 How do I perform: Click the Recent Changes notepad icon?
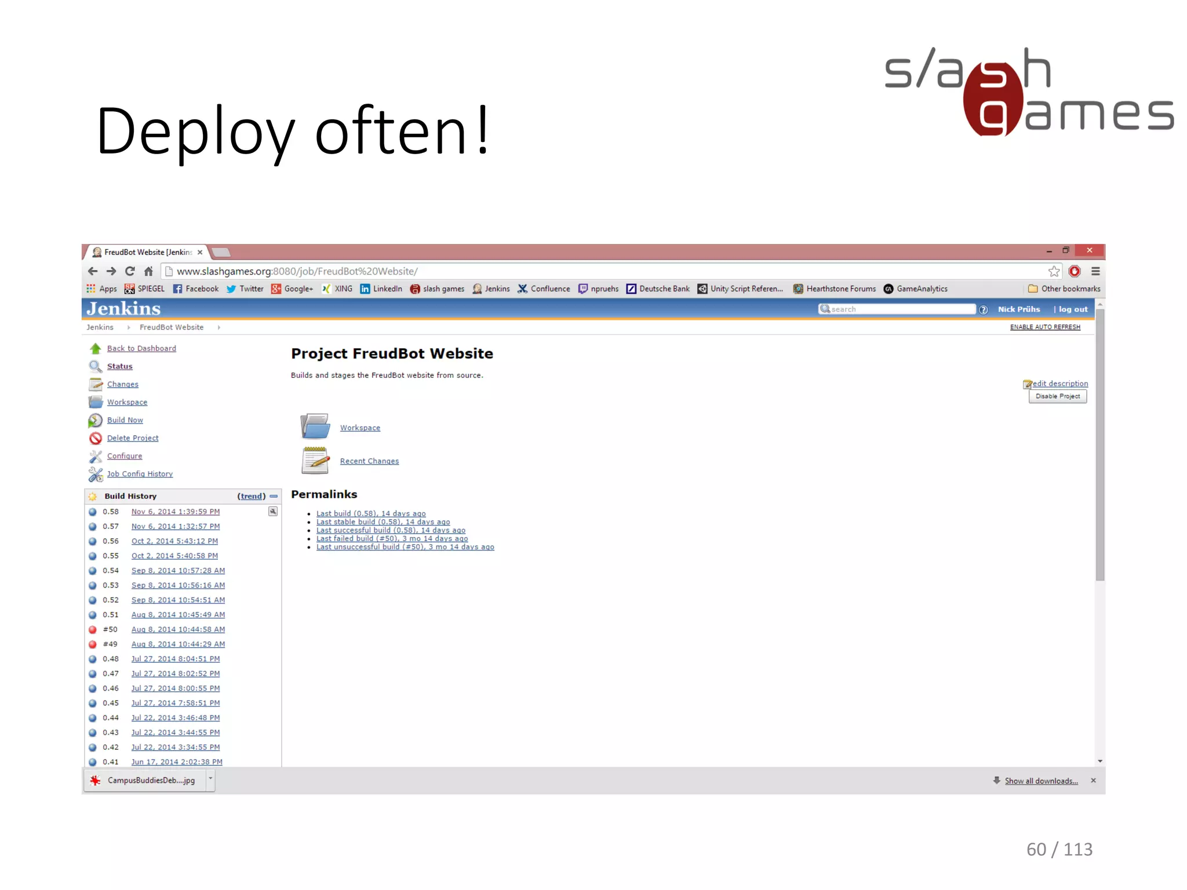(315, 460)
